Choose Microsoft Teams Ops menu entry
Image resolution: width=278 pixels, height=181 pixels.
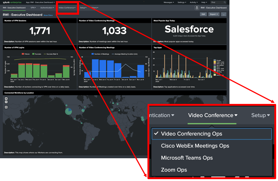(x=187, y=158)
